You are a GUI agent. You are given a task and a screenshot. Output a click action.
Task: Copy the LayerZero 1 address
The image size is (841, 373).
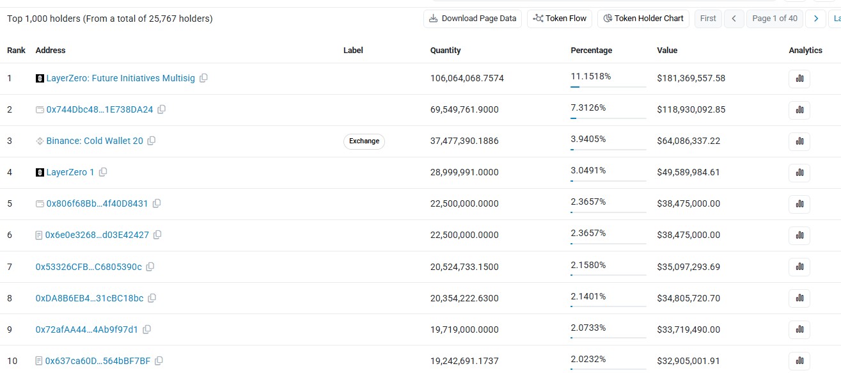click(x=102, y=172)
